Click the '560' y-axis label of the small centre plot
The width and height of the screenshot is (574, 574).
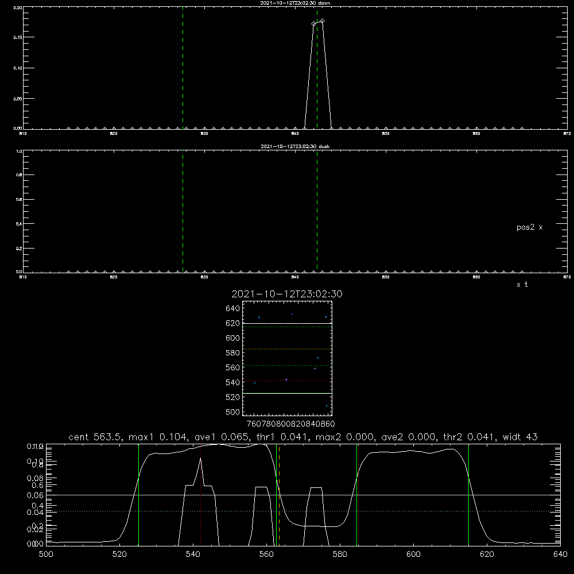(x=233, y=367)
